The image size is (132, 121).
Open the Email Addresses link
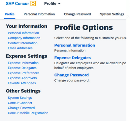pyautogui.click(x=20, y=48)
